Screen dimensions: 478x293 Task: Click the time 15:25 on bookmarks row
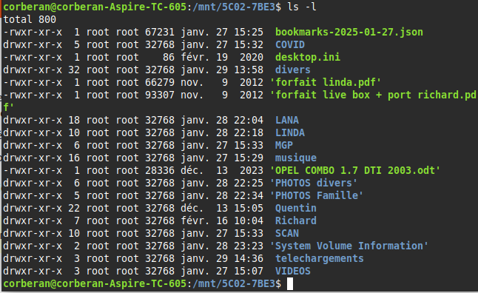[249, 32]
